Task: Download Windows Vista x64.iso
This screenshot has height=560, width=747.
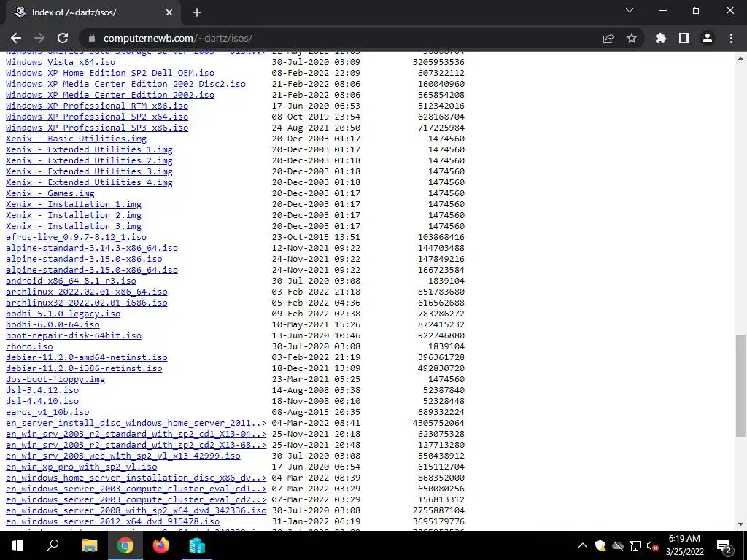Action: 61,62
